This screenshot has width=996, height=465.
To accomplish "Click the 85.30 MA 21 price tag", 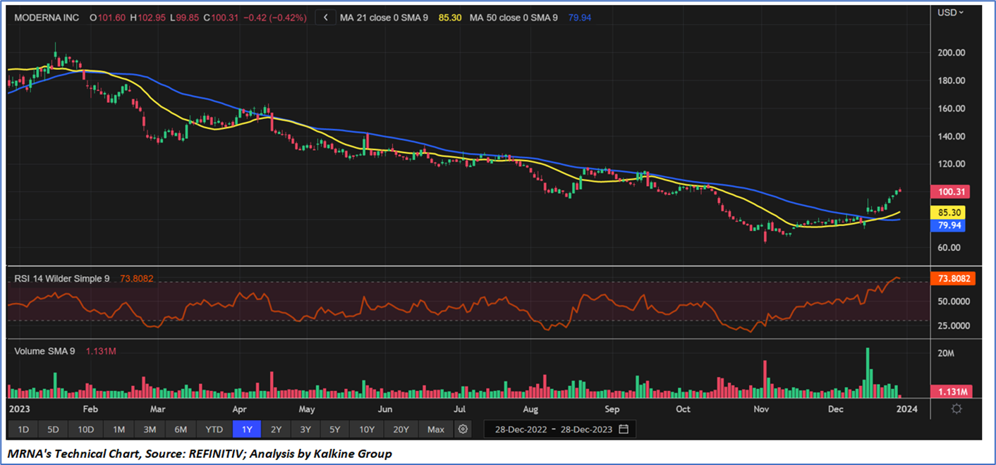I will click(947, 212).
